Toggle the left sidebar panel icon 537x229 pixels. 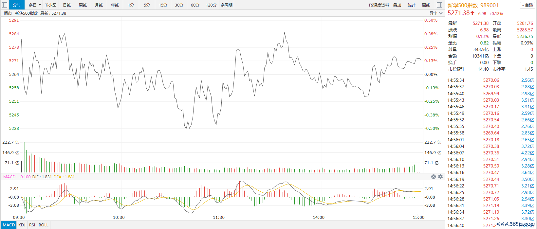coord(5,5)
